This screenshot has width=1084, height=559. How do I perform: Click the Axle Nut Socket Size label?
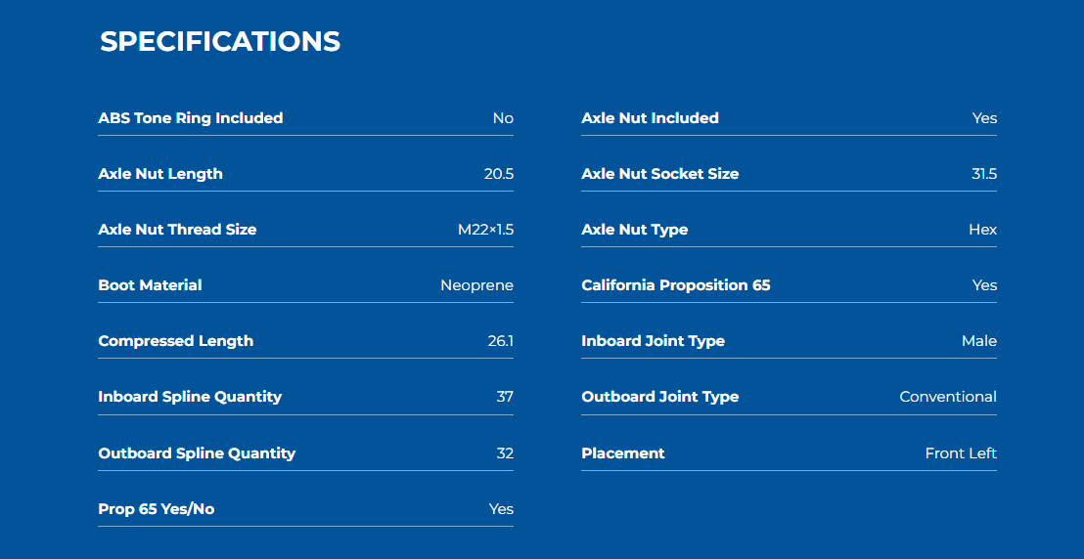pyautogui.click(x=660, y=174)
